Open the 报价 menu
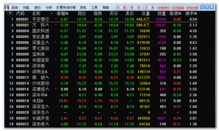219x131 pixels. click(38, 8)
